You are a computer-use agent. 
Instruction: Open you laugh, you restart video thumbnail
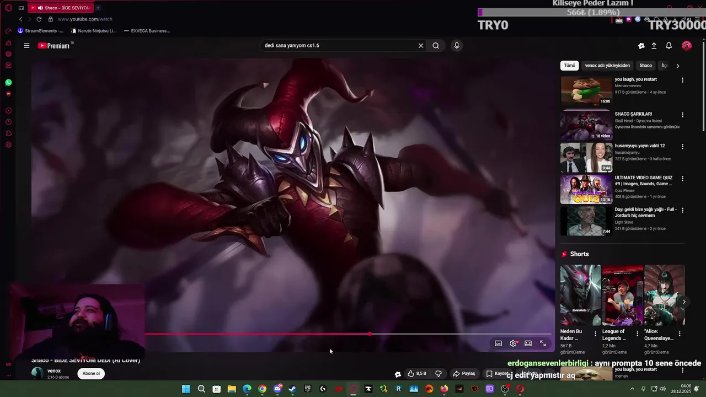coord(586,91)
